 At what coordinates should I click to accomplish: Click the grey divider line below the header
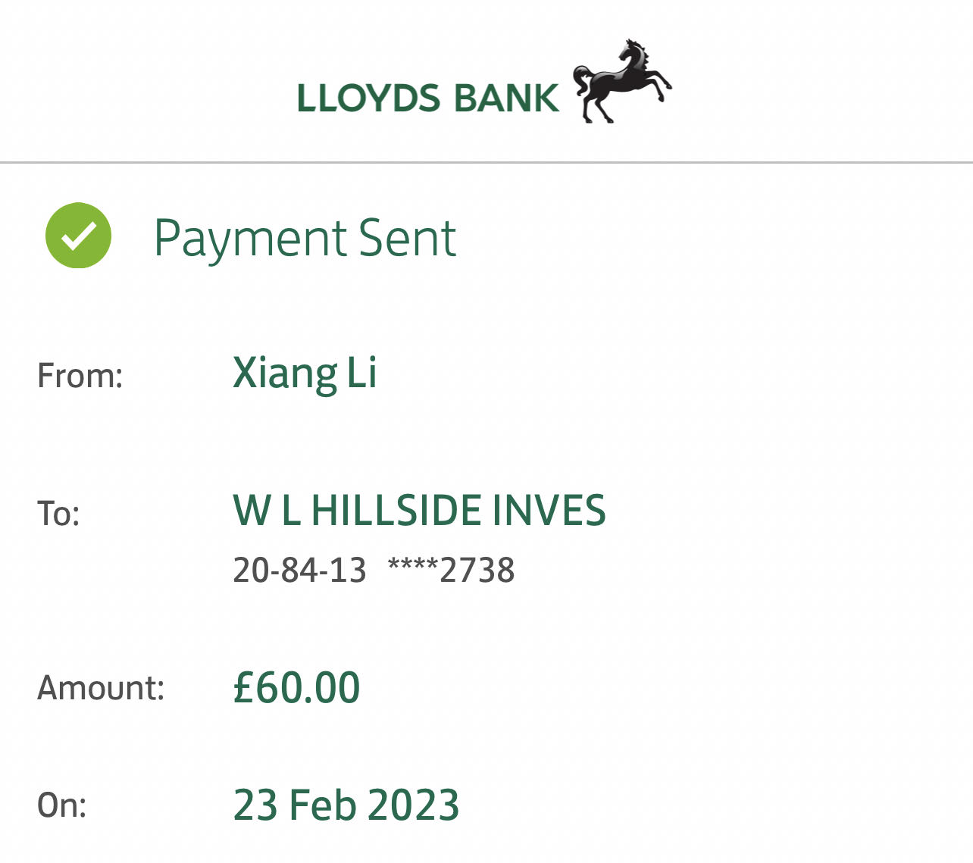click(x=486, y=162)
